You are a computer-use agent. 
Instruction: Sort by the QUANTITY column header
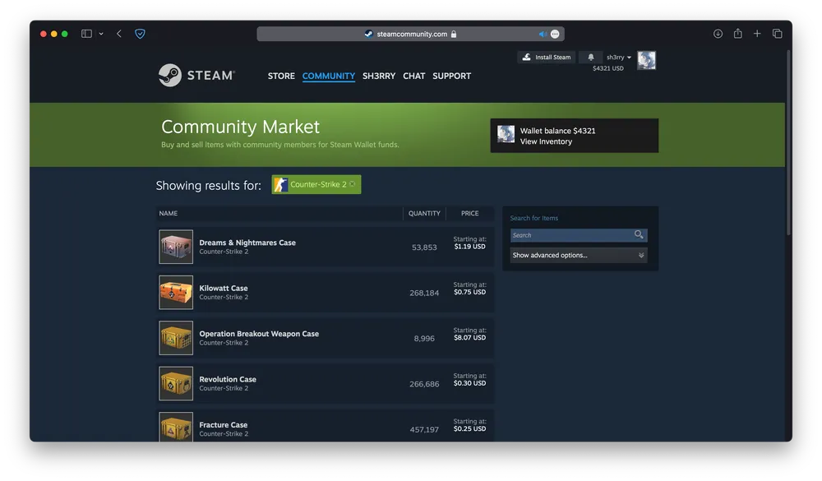[x=424, y=214]
